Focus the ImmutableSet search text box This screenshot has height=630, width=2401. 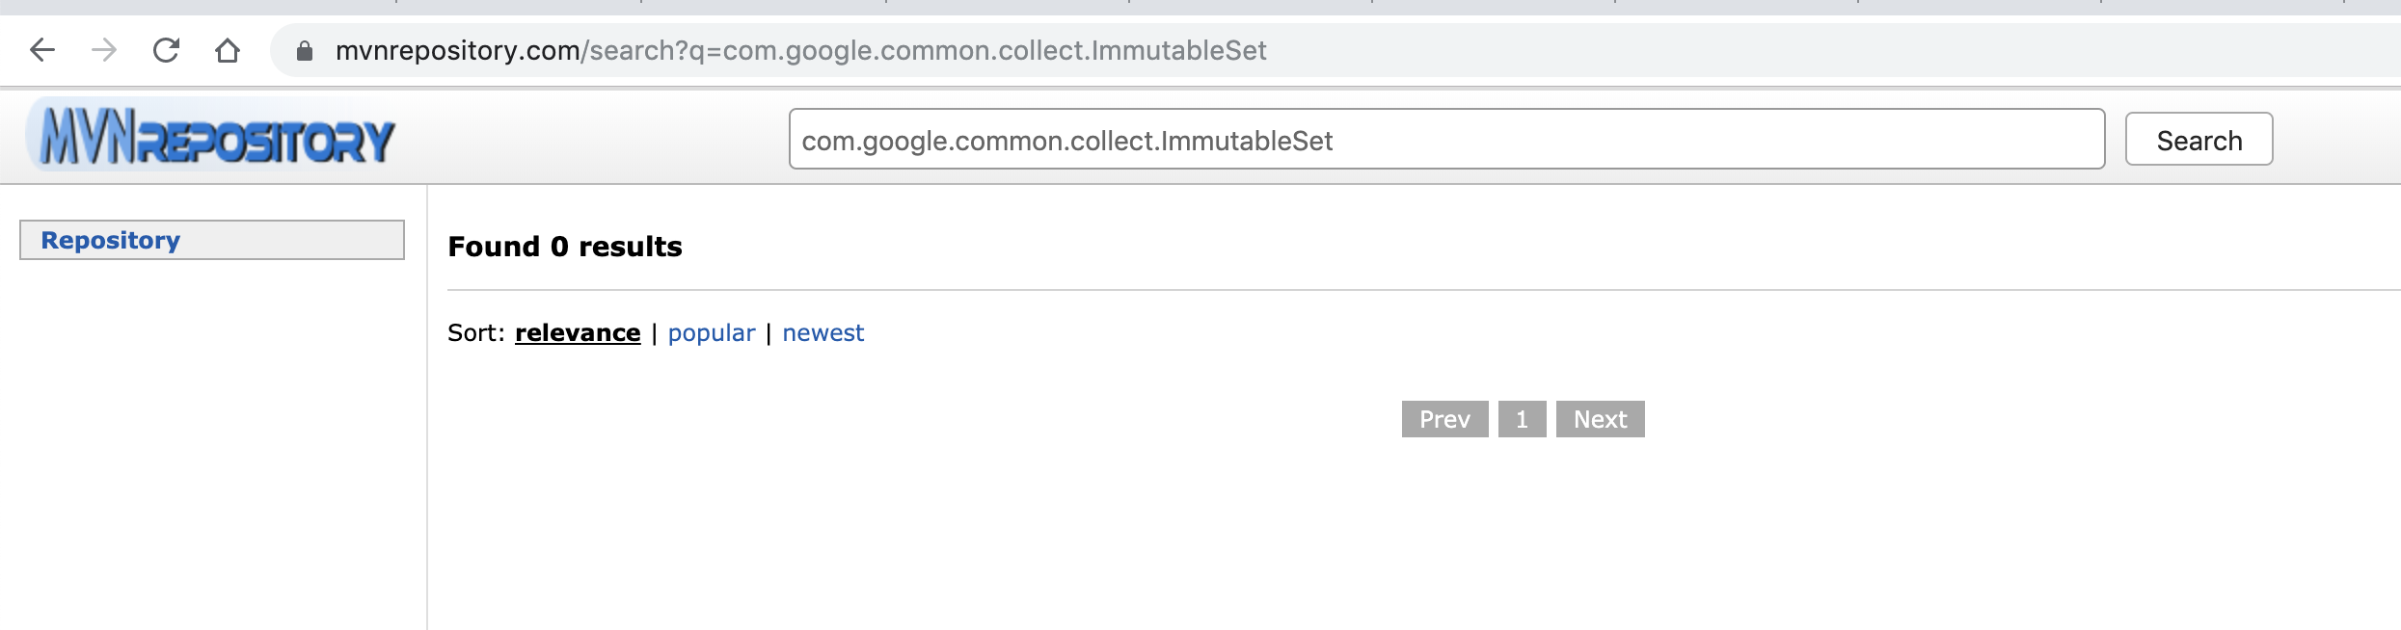tap(1445, 140)
